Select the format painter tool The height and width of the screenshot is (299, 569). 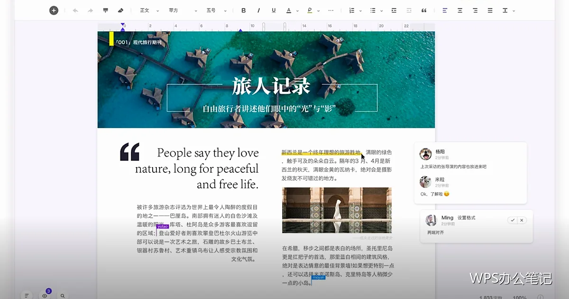click(105, 10)
